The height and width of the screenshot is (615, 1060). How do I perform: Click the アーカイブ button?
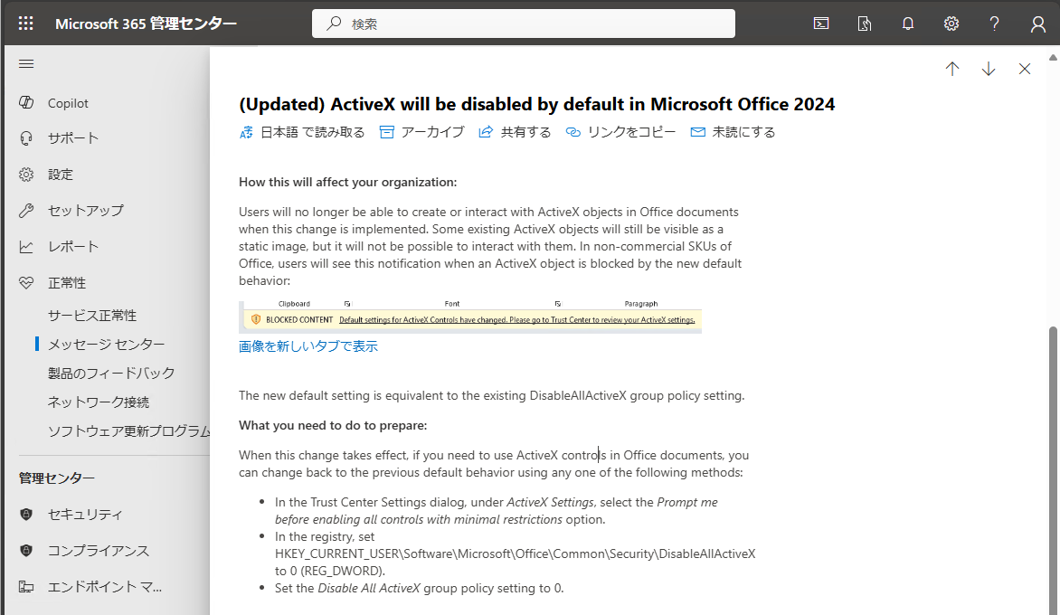pyautogui.click(x=421, y=132)
